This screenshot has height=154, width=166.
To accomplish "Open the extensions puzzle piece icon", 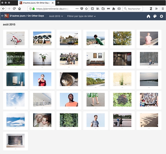I will click(x=114, y=9).
